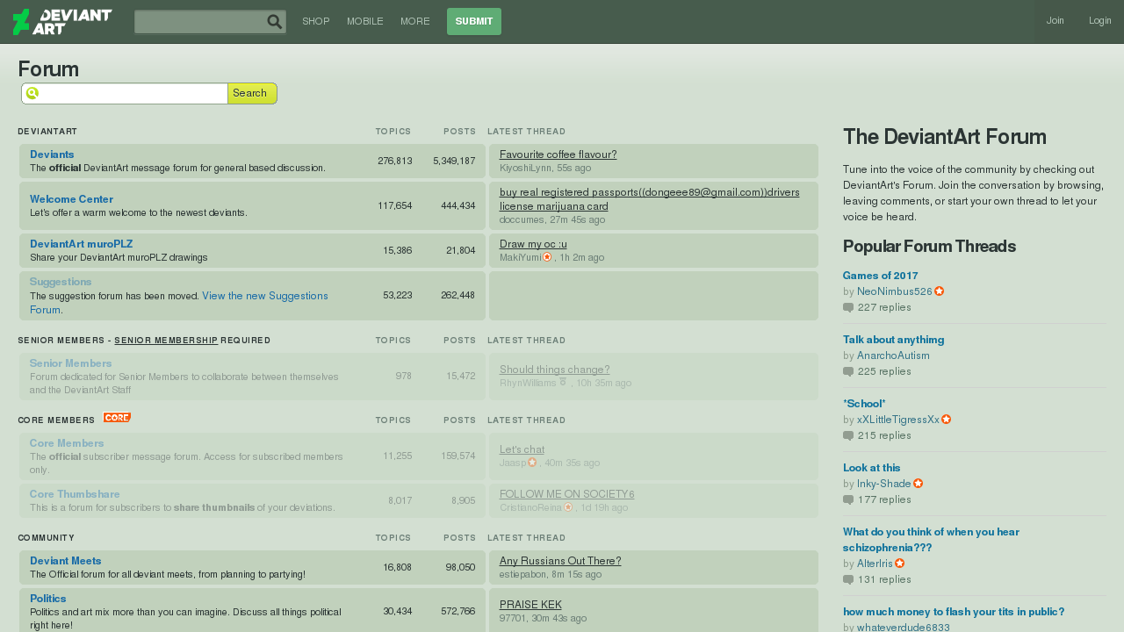
Task: Open the Welcome Center forum
Action: [x=71, y=199]
